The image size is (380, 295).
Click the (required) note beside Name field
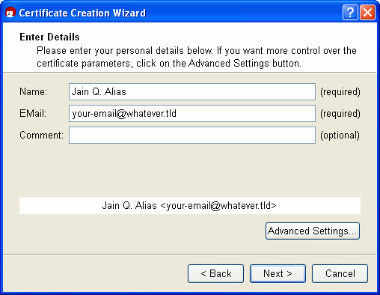tap(340, 92)
